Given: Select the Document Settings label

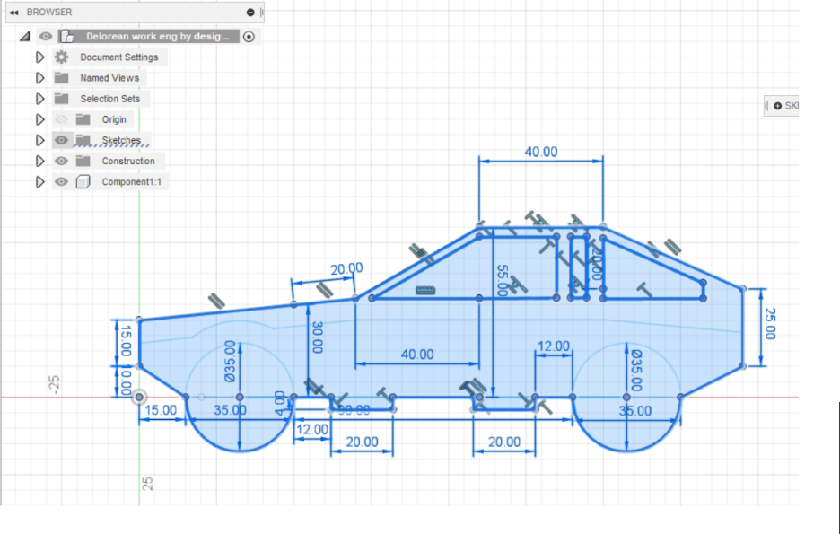Looking at the screenshot, I should click(119, 57).
